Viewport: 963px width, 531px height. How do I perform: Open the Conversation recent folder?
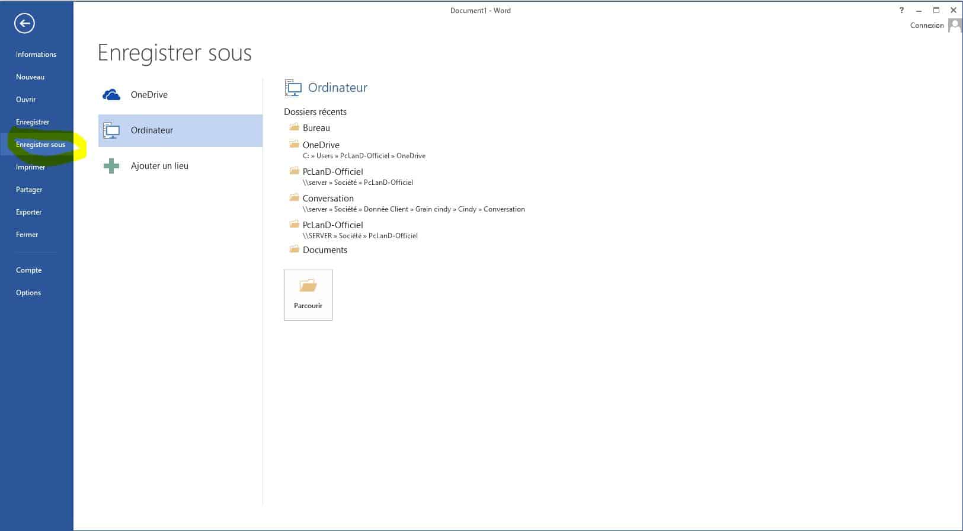[x=328, y=199]
